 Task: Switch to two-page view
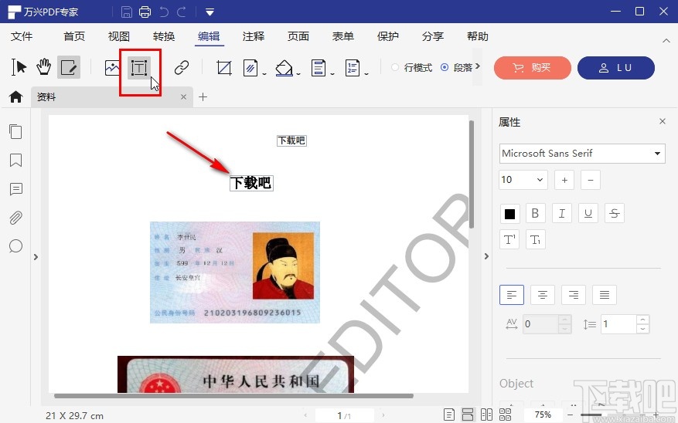pyautogui.click(x=486, y=415)
